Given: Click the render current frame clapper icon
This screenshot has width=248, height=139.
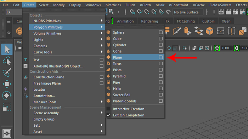Looking at the screenshot, I should 228,12.
